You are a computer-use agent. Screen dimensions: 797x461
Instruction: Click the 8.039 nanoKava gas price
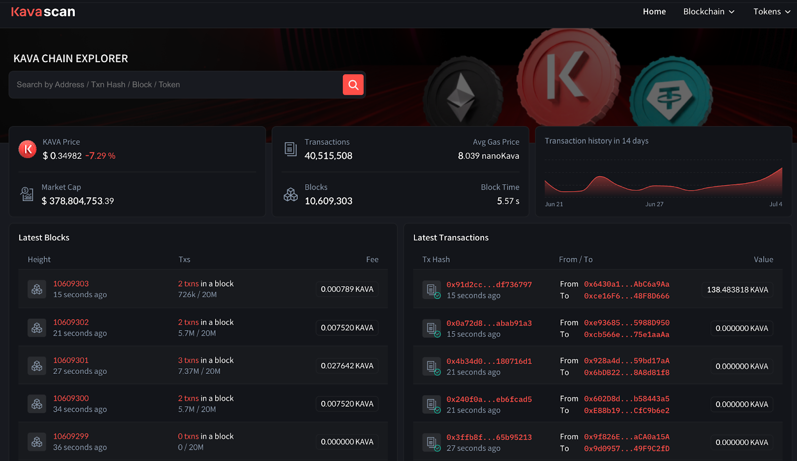point(489,156)
